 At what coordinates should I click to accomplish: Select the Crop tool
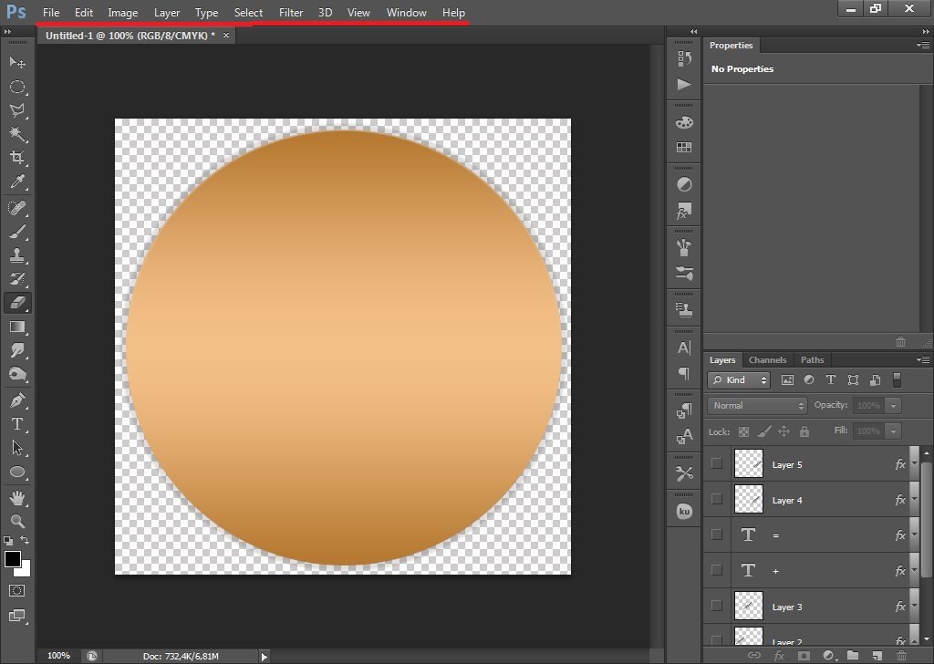point(17,158)
